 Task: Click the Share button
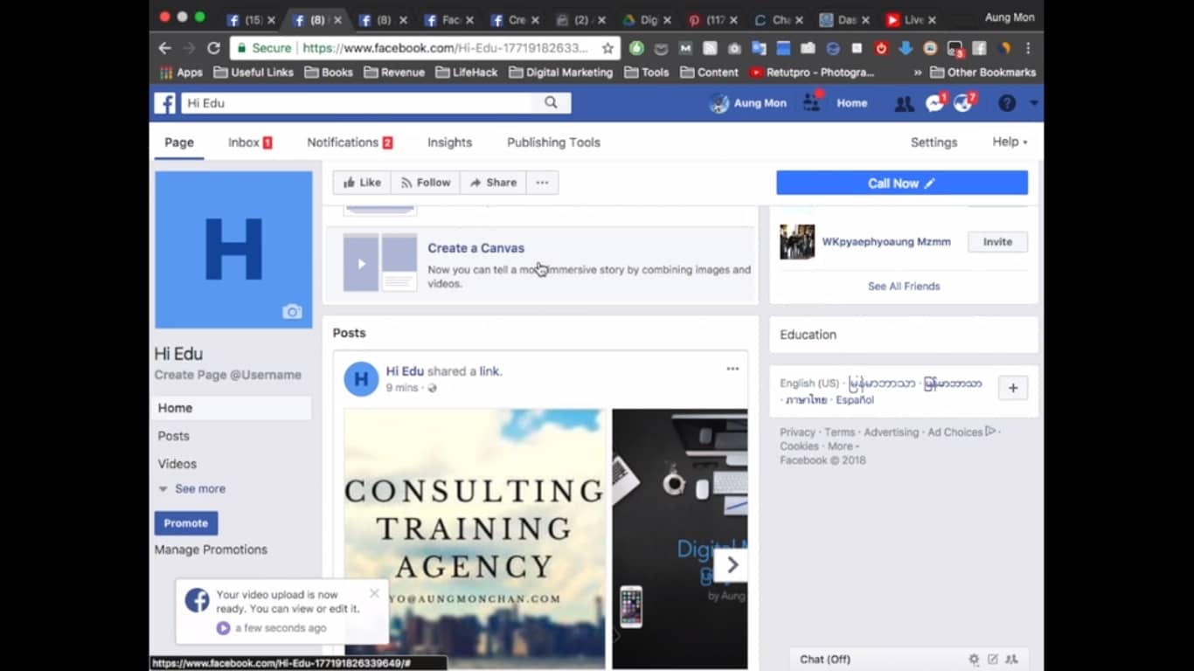(x=493, y=183)
